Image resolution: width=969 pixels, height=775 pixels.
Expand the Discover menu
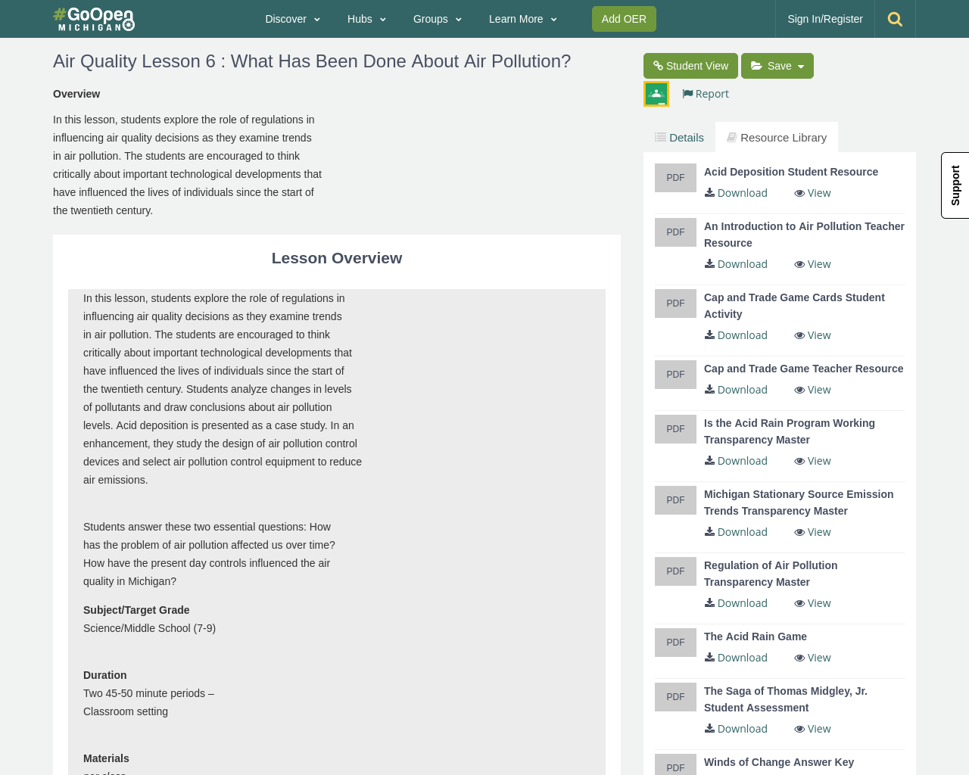click(x=292, y=19)
